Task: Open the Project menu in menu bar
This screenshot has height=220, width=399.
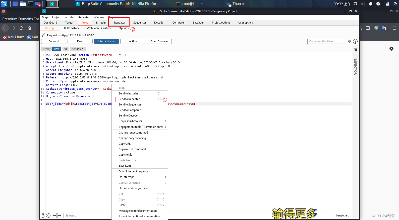Action: click(x=56, y=17)
